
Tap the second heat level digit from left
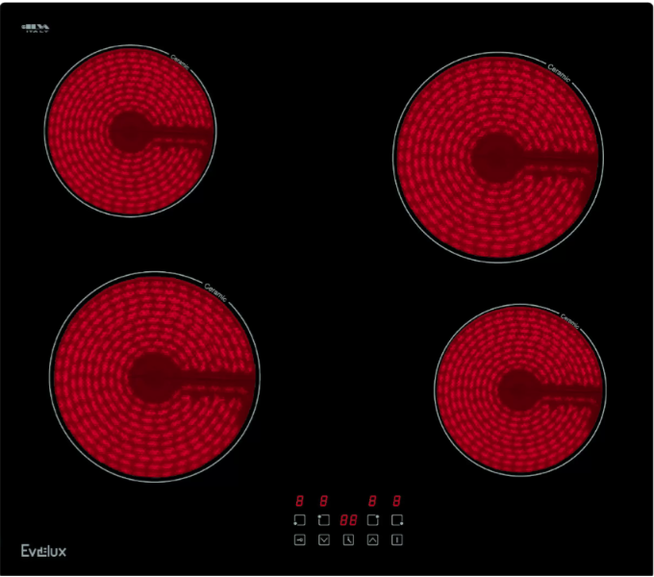point(324,501)
